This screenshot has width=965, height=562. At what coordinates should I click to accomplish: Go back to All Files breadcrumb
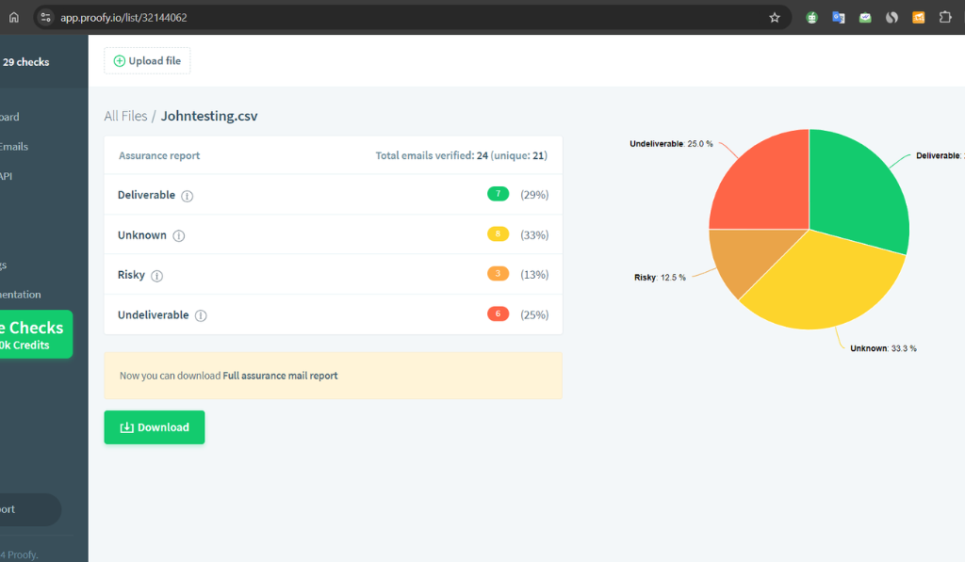point(125,116)
